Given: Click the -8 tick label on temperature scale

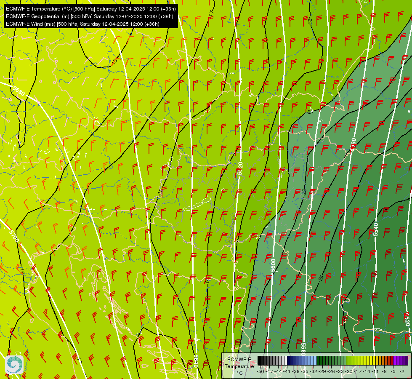Looking at the screenshot, I should 384,371.
